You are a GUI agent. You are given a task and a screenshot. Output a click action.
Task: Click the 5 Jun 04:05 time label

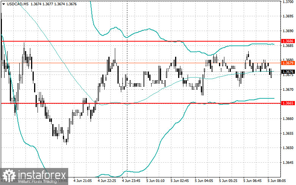click(x=204, y=181)
